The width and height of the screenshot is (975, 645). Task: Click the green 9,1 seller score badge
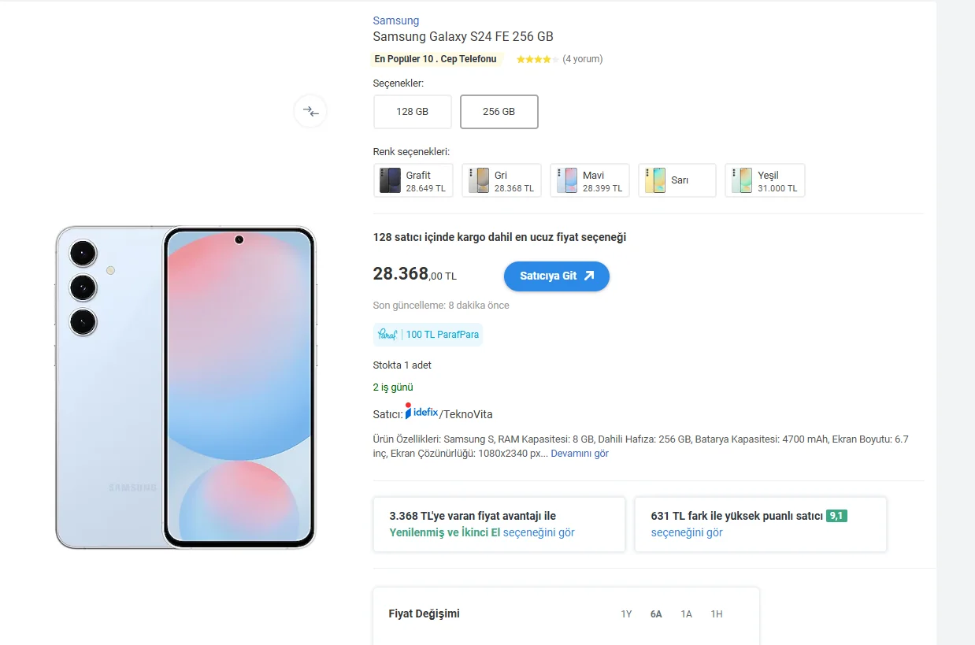pos(836,516)
